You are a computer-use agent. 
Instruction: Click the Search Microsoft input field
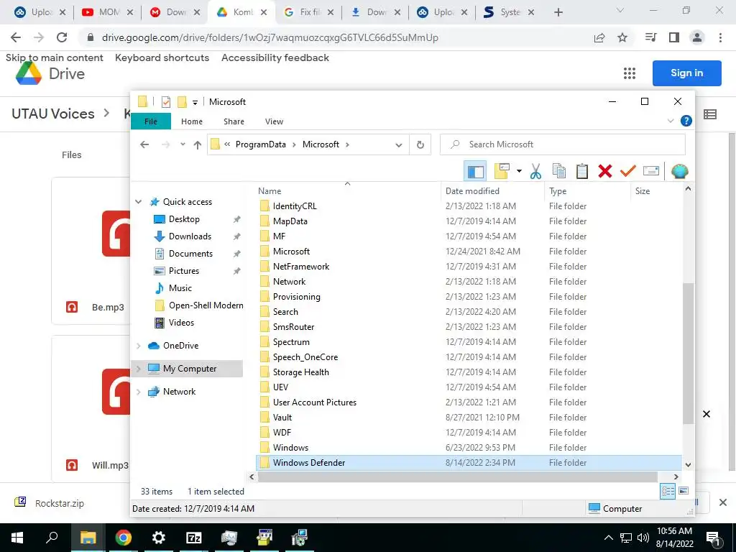(562, 144)
